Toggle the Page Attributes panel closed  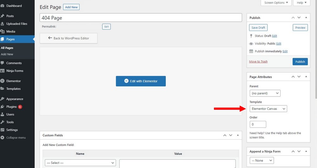(306, 77)
